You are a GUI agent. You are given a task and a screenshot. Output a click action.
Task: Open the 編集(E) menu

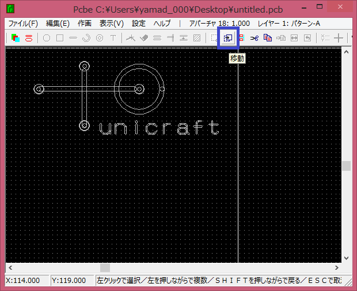58,24
